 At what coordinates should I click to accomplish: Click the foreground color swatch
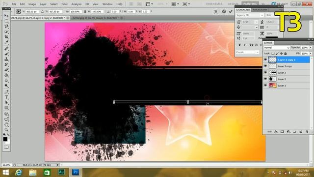tap(5, 139)
